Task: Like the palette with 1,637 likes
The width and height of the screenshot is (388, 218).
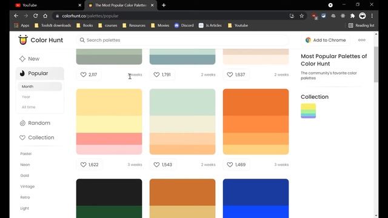Action: pyautogui.click(x=236, y=74)
